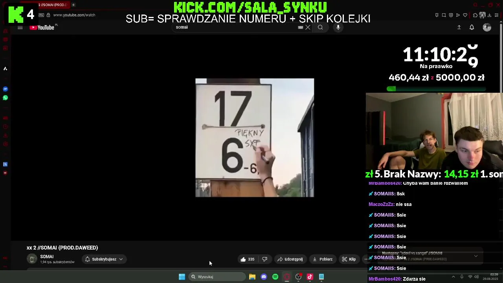The image size is (503, 283).
Task: Click the video player frame
Action: [255, 138]
